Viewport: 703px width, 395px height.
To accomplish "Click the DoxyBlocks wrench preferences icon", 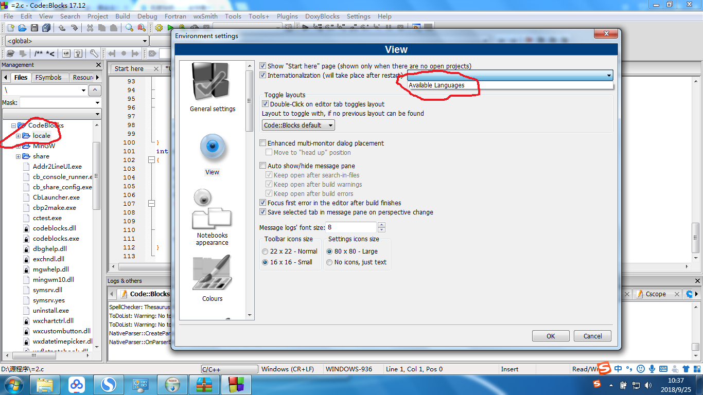I will coord(94,53).
